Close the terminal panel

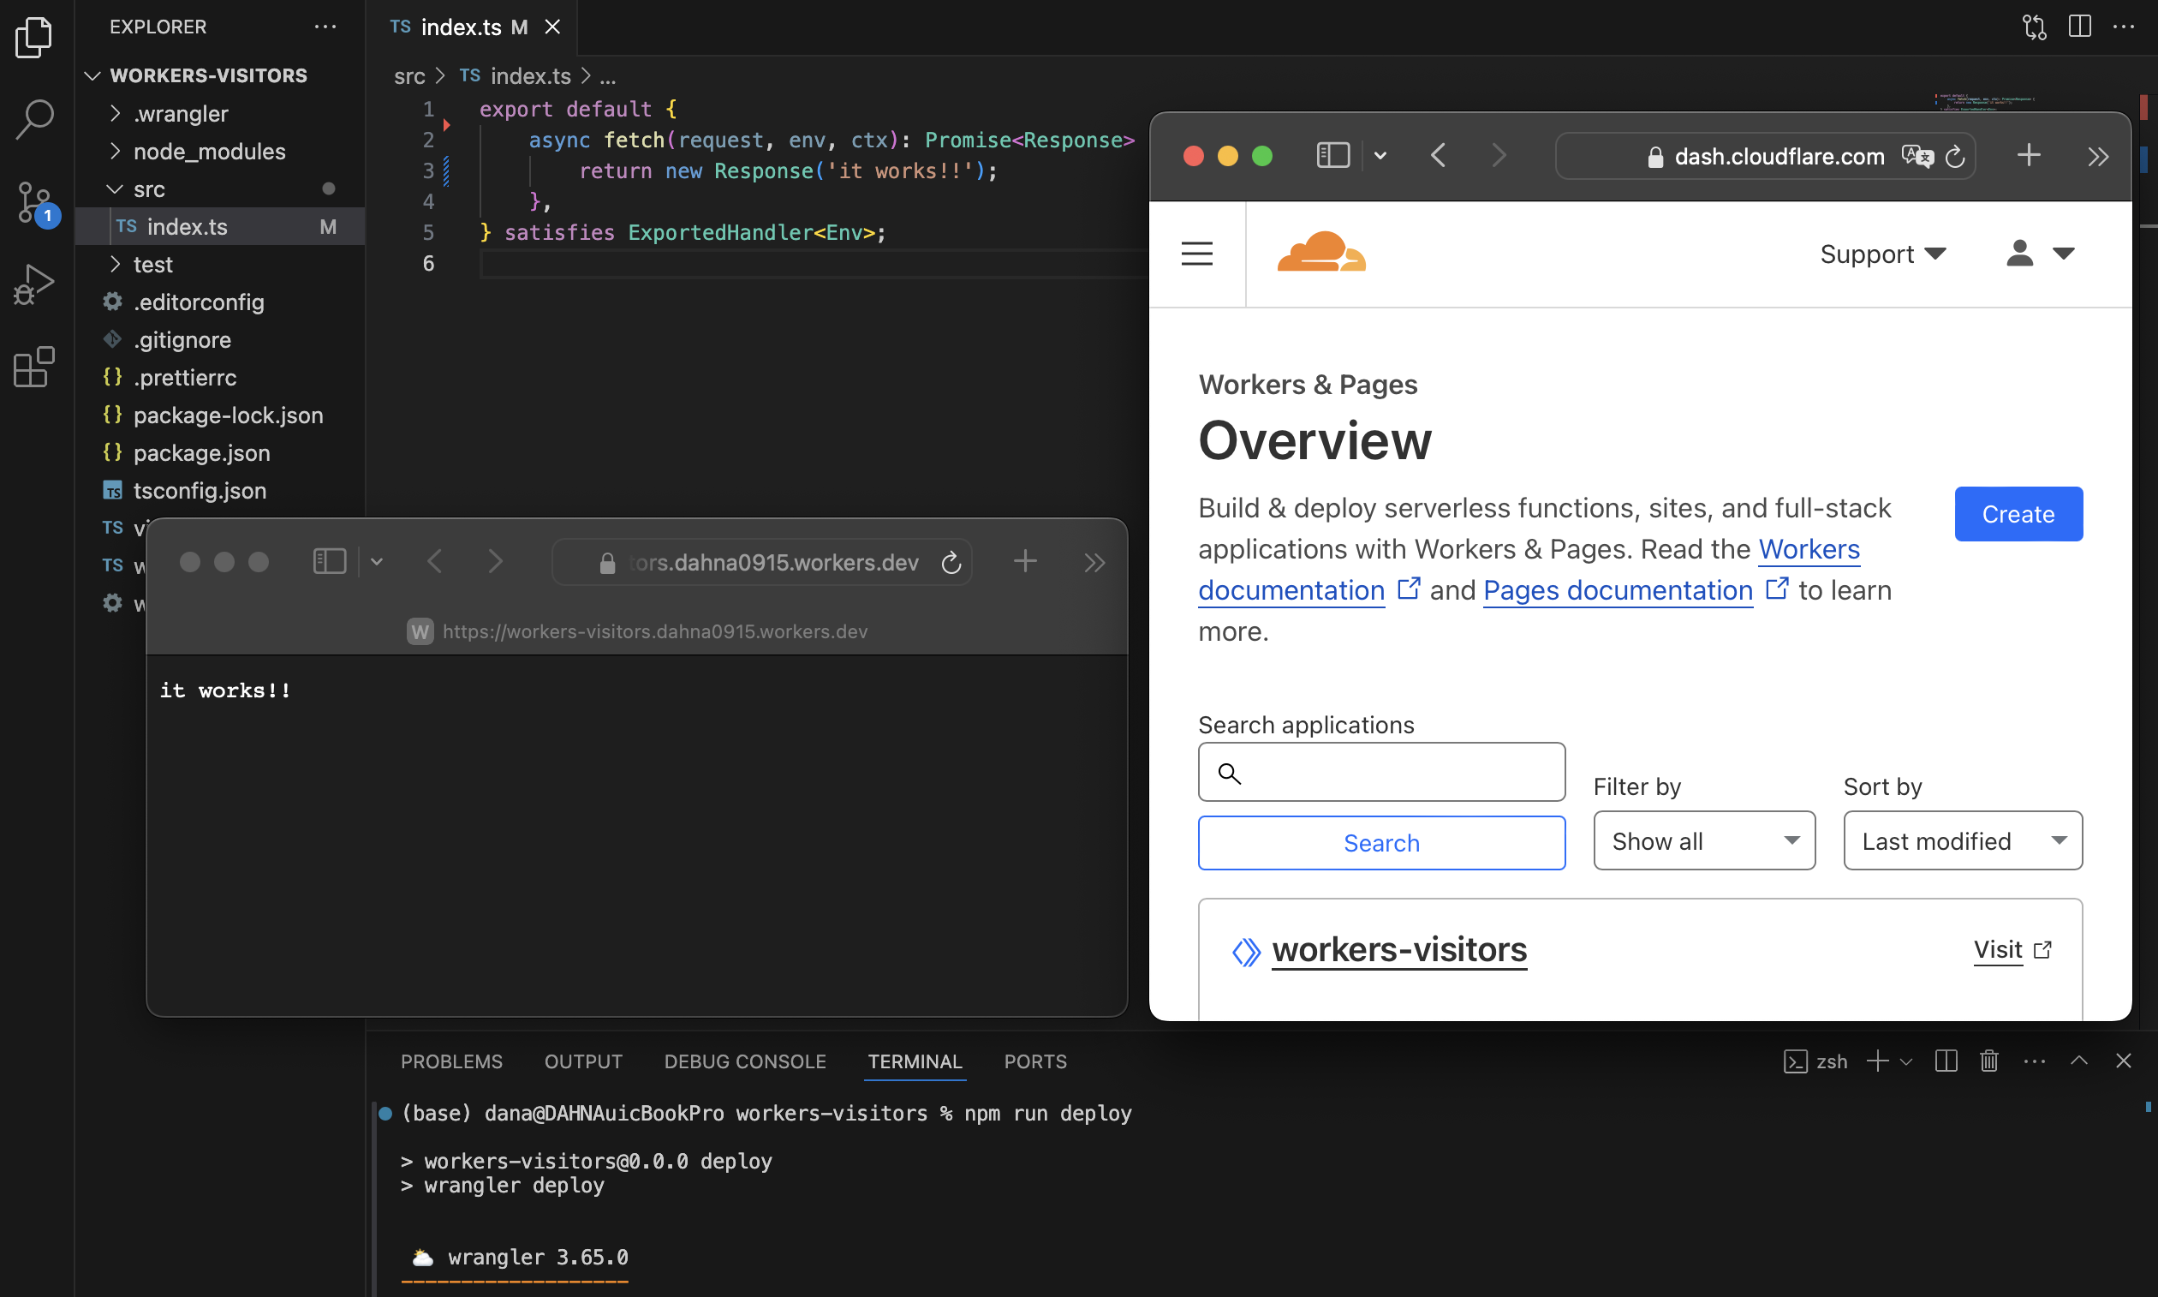coord(2124,1061)
